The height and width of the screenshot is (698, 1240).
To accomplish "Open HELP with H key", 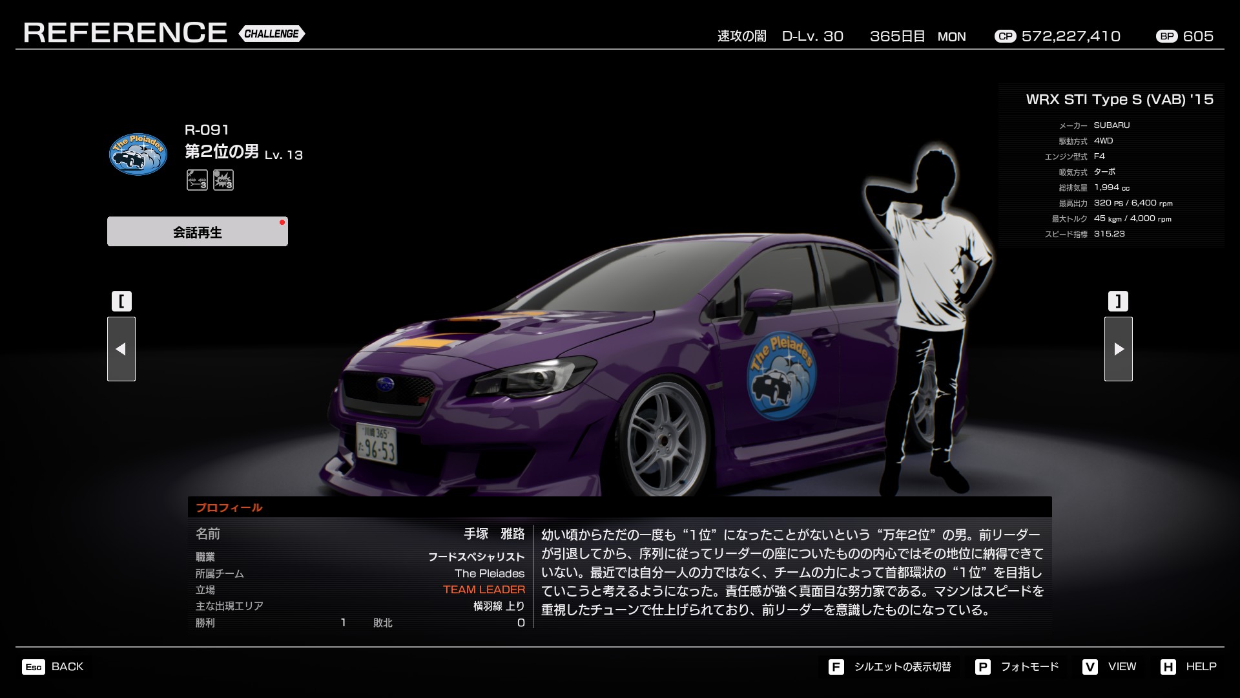I will pos(1168,667).
